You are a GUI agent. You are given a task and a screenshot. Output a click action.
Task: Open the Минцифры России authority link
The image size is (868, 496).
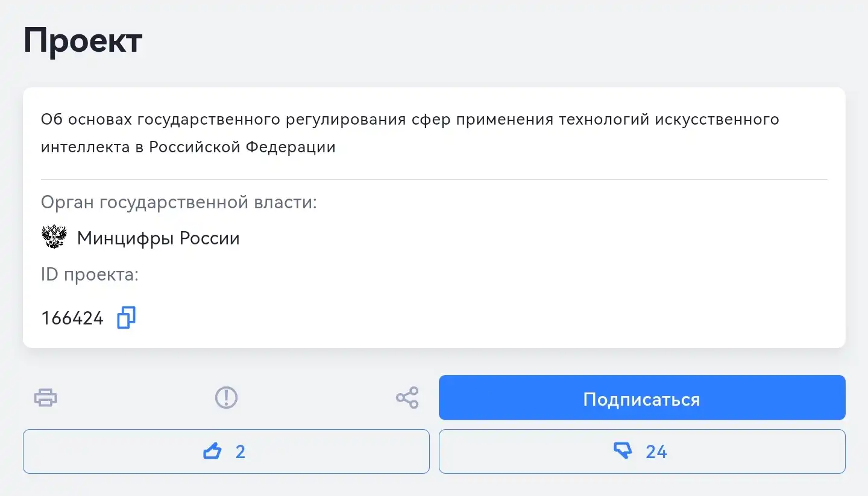(x=158, y=238)
